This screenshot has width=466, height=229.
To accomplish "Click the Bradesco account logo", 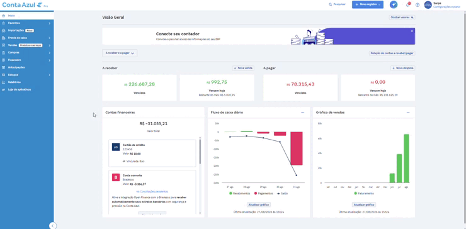I will click(x=116, y=177).
